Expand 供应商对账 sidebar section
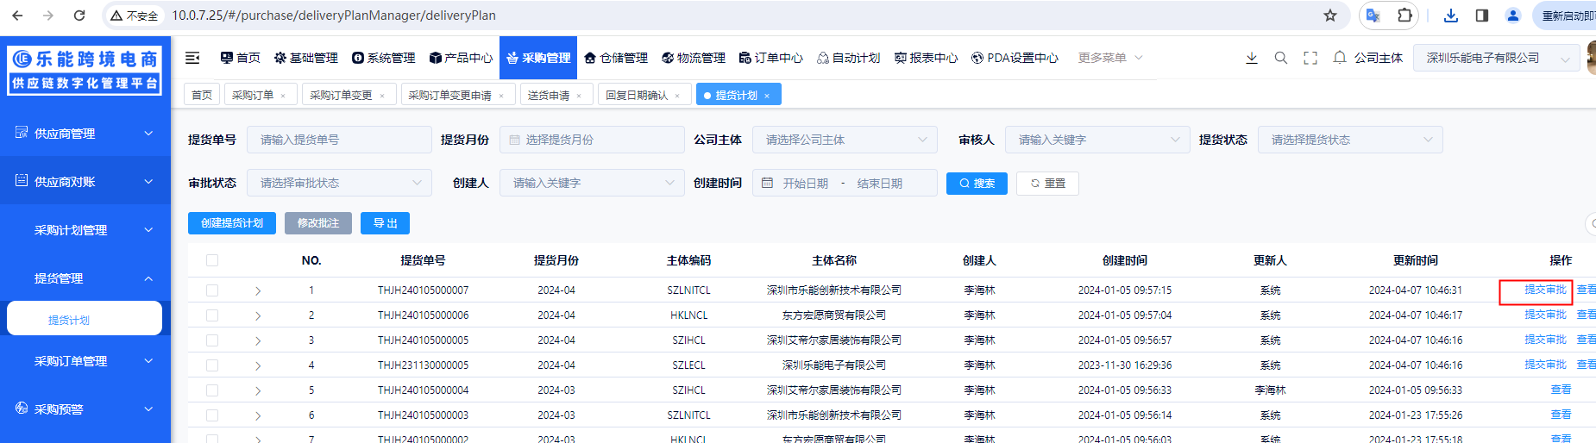The image size is (1596, 443). click(x=85, y=182)
